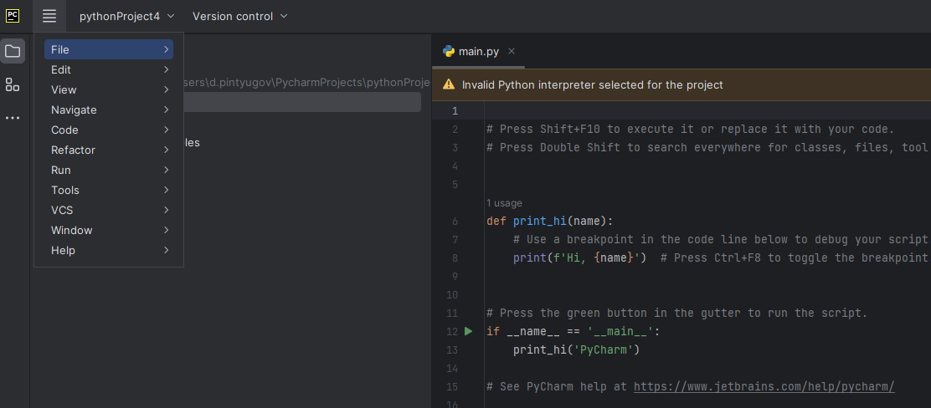Open the Code menu
The image size is (931, 408).
tap(109, 130)
